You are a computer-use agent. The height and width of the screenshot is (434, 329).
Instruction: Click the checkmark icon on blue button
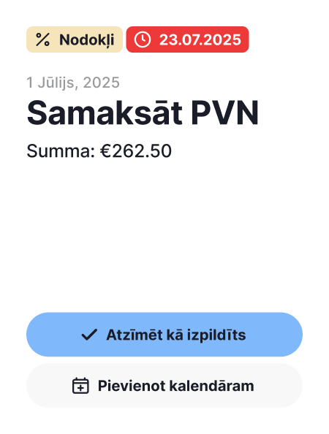(89, 335)
